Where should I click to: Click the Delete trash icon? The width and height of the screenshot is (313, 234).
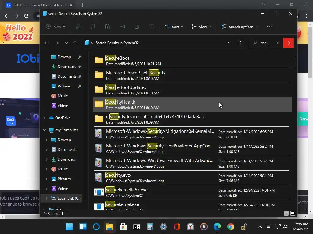152,27
